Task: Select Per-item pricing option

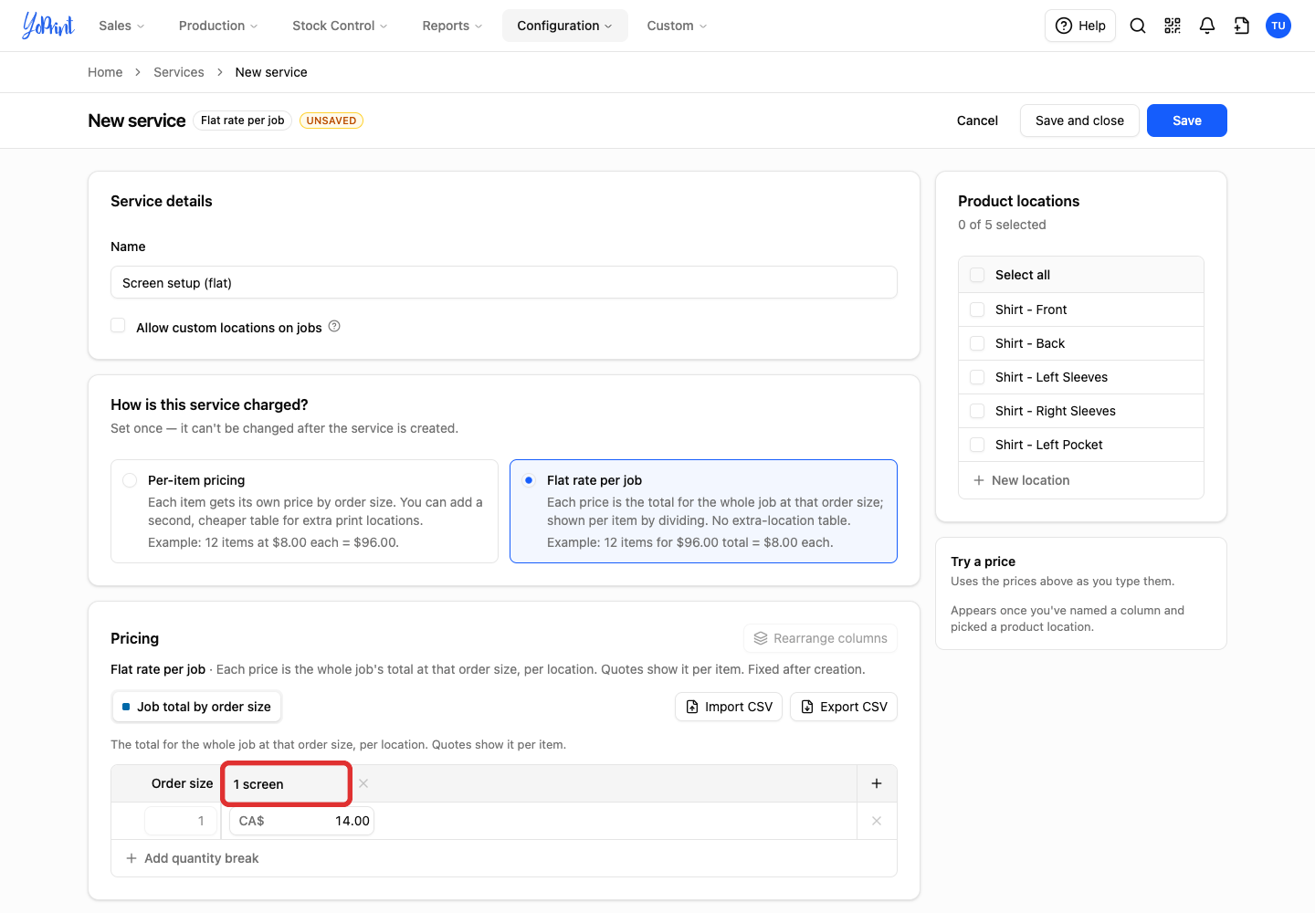Action: coord(304,511)
